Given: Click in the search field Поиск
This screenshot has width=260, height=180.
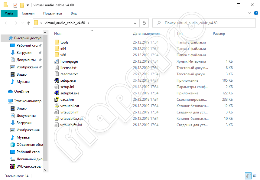Looking at the screenshot, I should point(206,23).
